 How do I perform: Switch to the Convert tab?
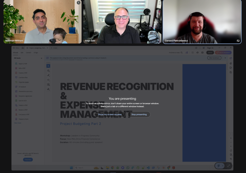click(28, 53)
